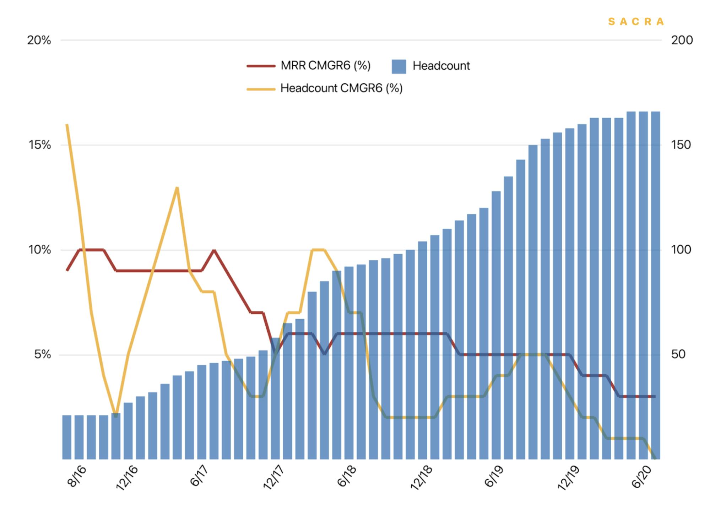Click the Headcount CMGR6 (%) legend label
This screenshot has height=516, width=710.
tap(341, 88)
